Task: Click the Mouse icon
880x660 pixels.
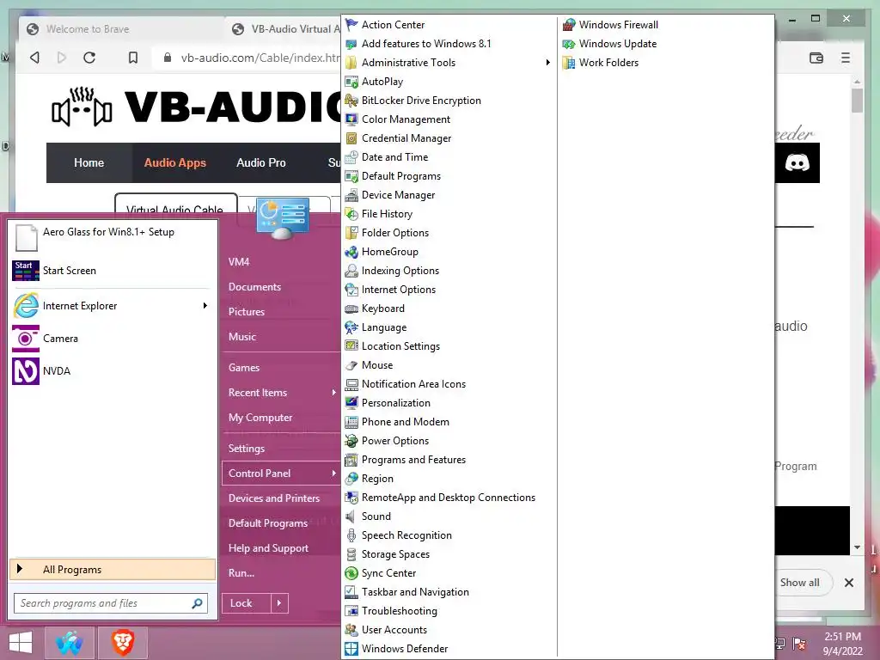Action: click(x=351, y=364)
